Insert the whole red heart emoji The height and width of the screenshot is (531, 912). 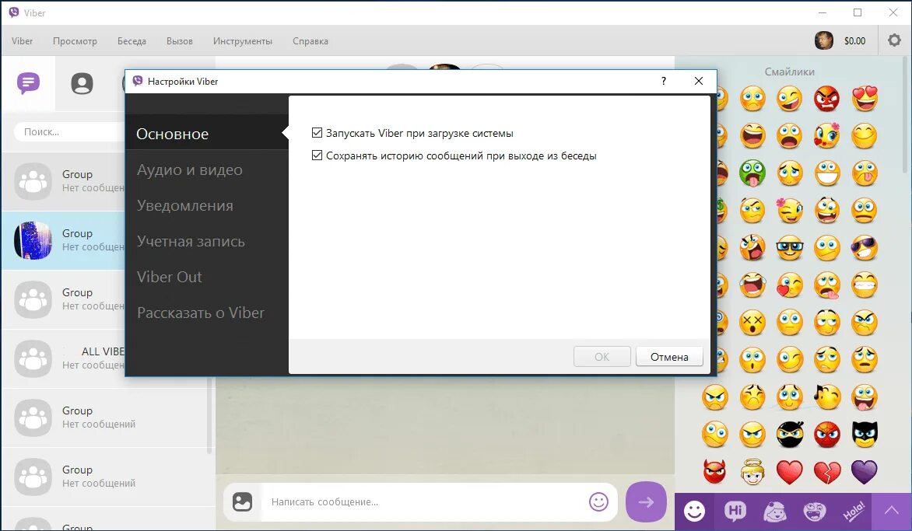[x=789, y=471]
